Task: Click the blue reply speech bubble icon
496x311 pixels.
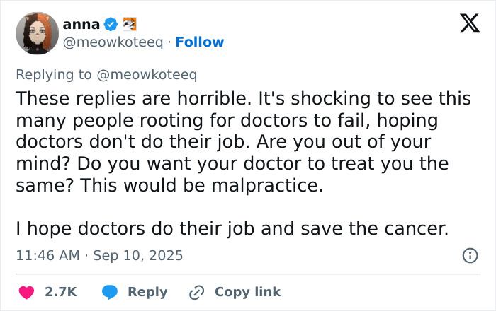Action: click(x=110, y=292)
